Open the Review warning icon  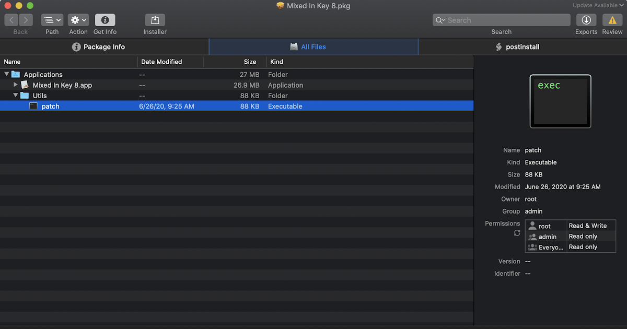pos(612,20)
